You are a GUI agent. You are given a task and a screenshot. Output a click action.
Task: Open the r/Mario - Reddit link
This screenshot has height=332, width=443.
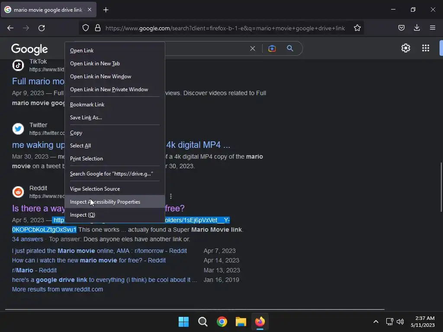coord(34,270)
